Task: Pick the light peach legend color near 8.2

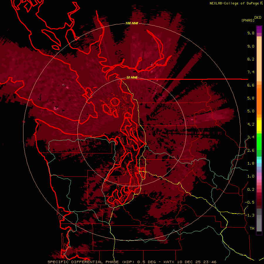Action: pos(259,60)
